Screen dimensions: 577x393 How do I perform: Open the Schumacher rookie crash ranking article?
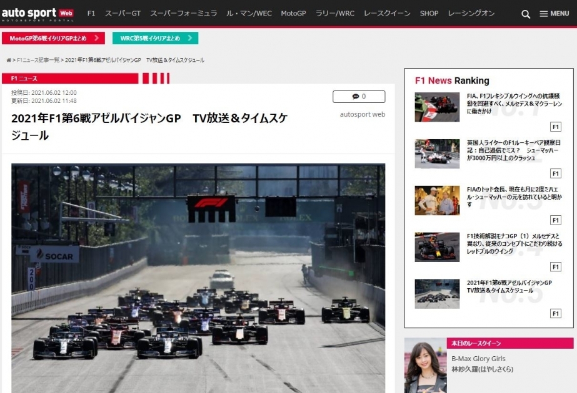514,150
